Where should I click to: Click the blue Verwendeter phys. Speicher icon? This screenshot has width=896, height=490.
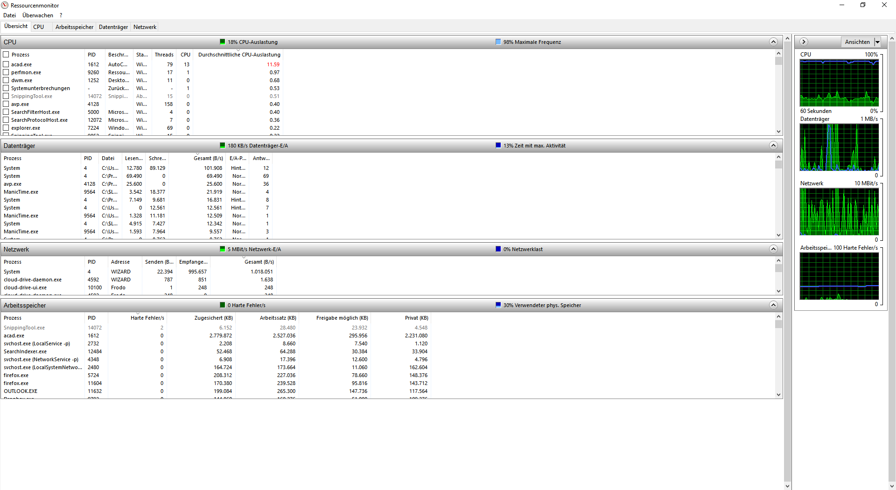coord(498,305)
